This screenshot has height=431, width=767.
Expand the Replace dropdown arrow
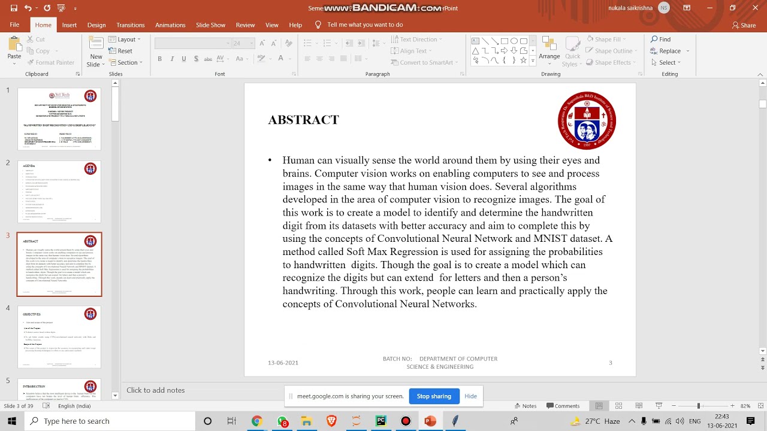[687, 51]
